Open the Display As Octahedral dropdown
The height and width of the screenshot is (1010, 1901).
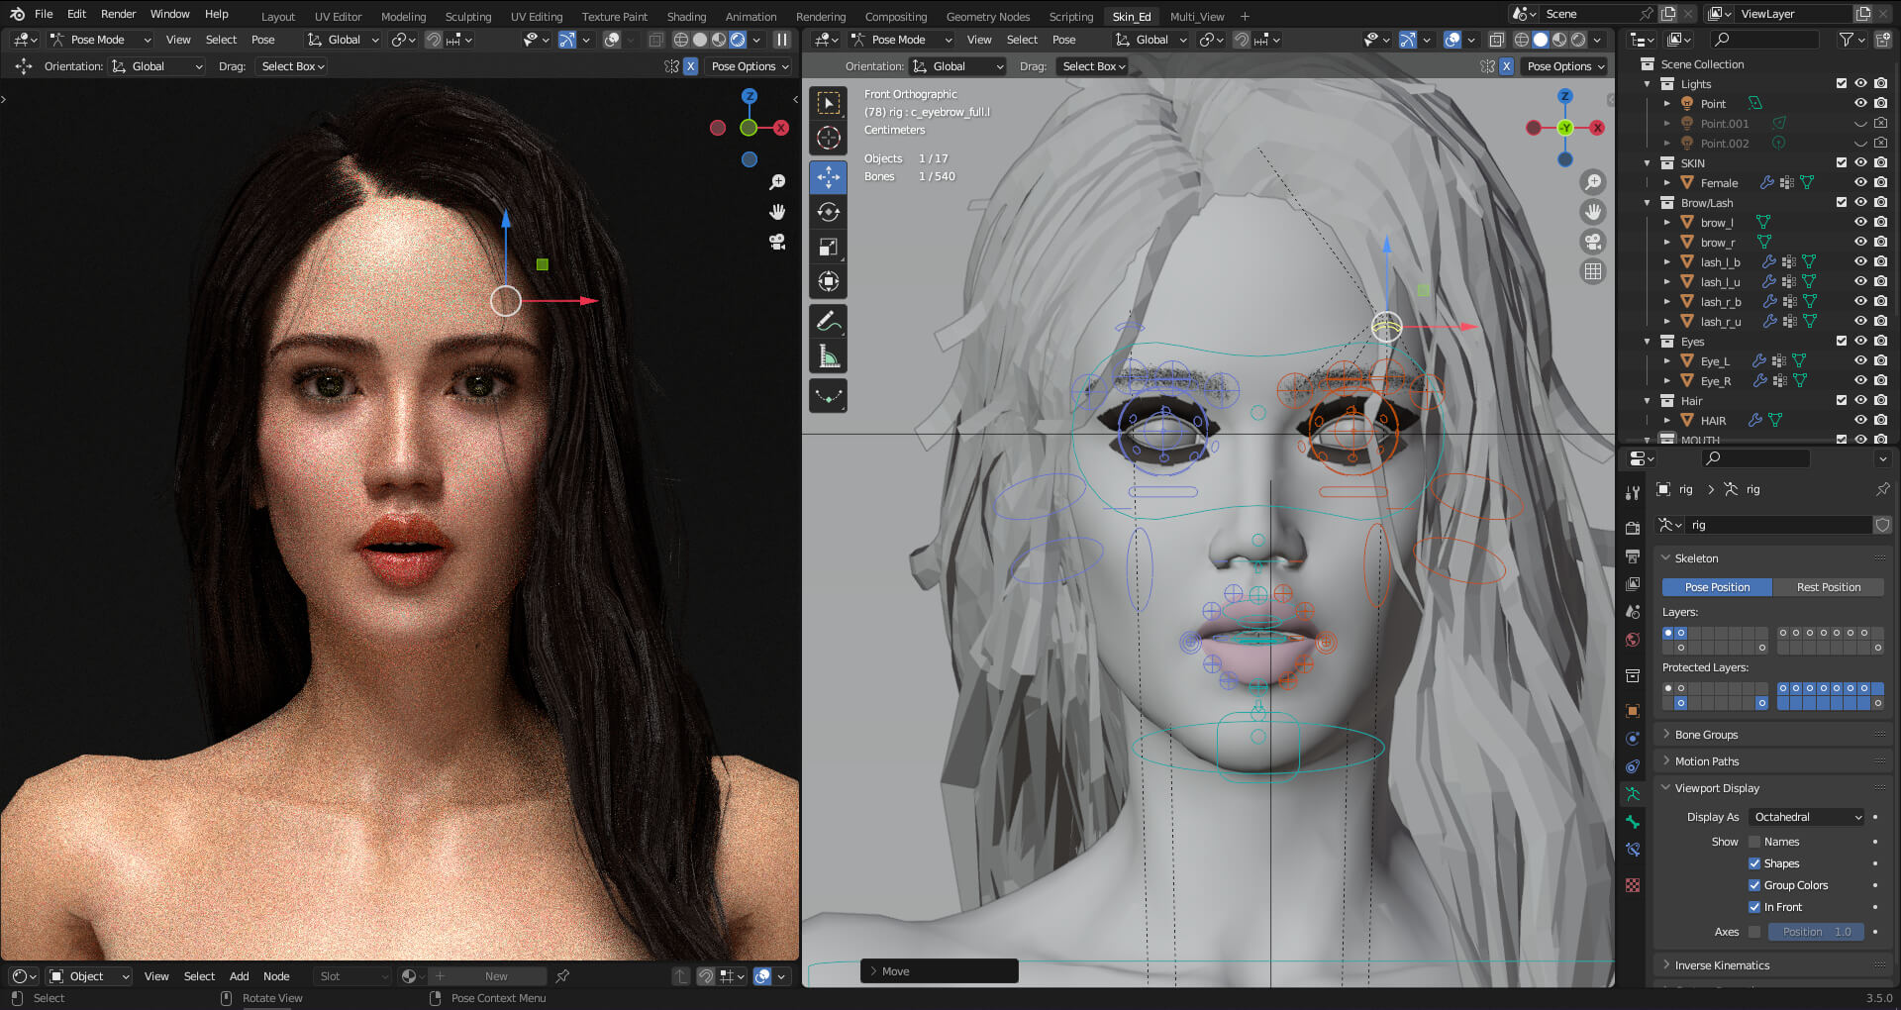1808,818
